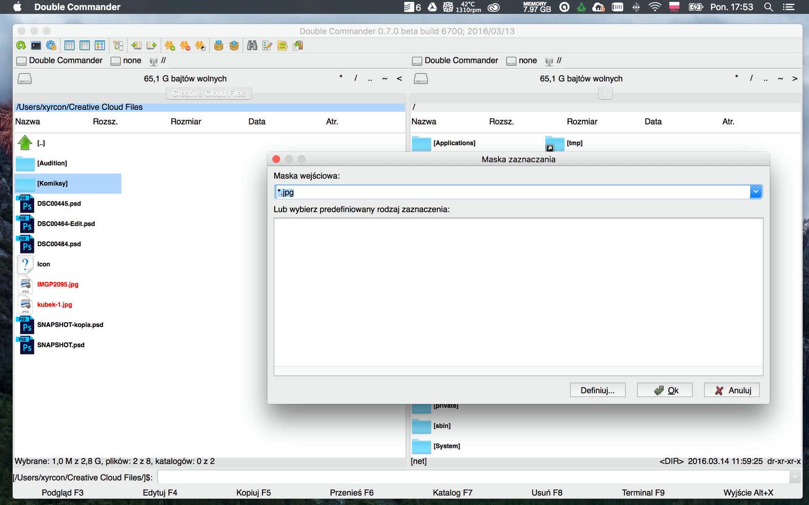809x505 pixels.
Task: Click the predefined selection types list box
Action: (518, 296)
